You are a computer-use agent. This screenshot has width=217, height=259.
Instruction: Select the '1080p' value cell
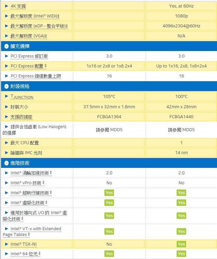pyautogui.click(x=181, y=16)
